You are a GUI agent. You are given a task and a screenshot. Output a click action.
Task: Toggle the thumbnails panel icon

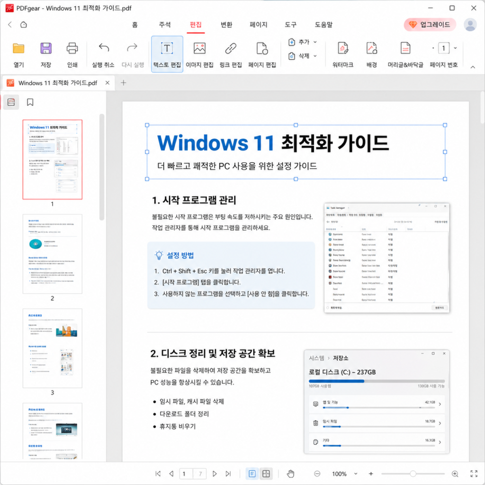coord(11,102)
